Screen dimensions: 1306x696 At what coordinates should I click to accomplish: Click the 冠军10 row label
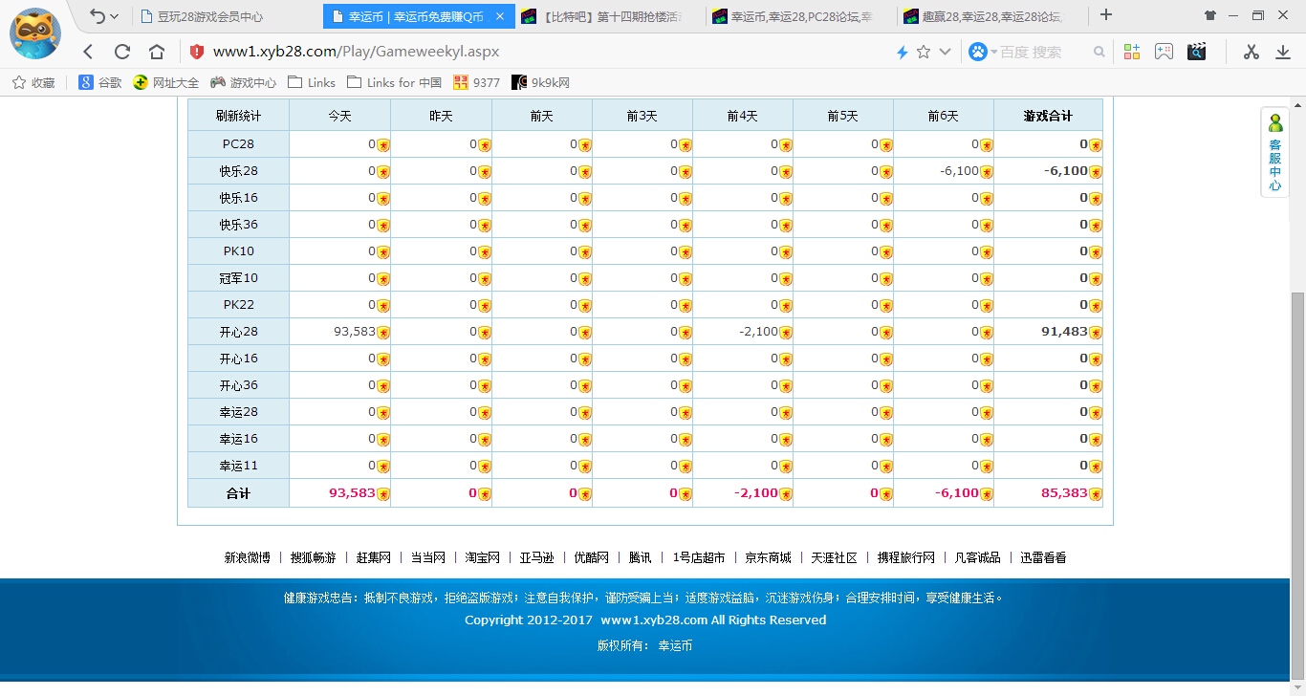(238, 278)
